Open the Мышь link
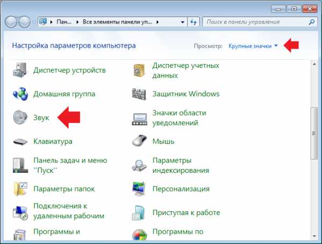 (x=163, y=141)
